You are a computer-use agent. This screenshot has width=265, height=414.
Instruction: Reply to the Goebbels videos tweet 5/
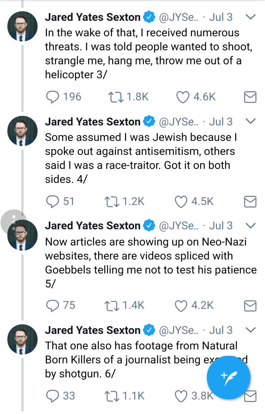[x=52, y=305]
